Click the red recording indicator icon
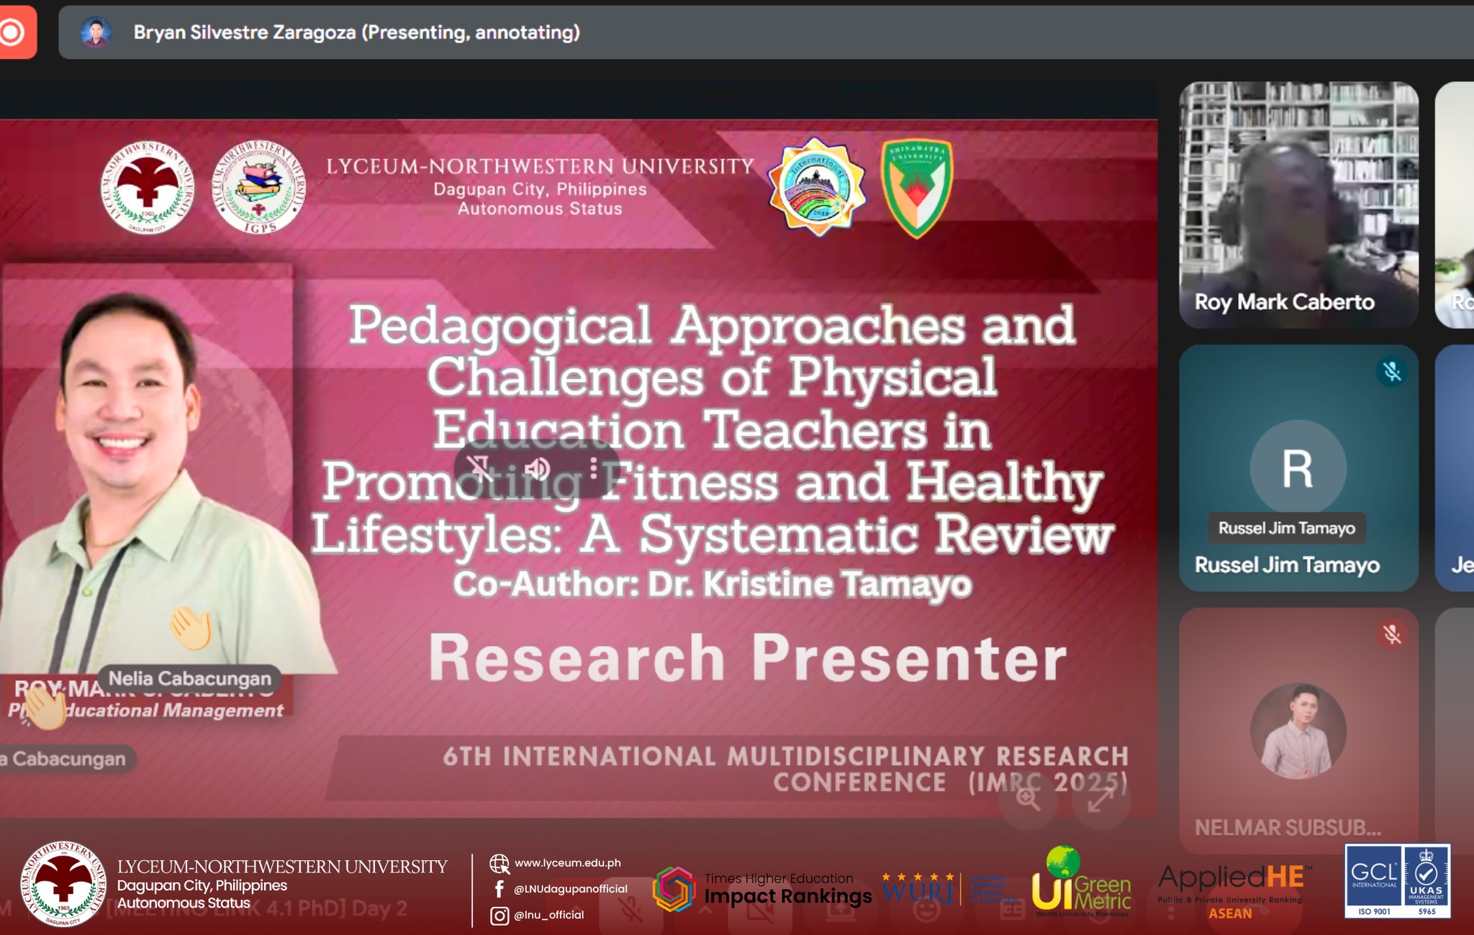This screenshot has height=935, width=1474. 13,32
